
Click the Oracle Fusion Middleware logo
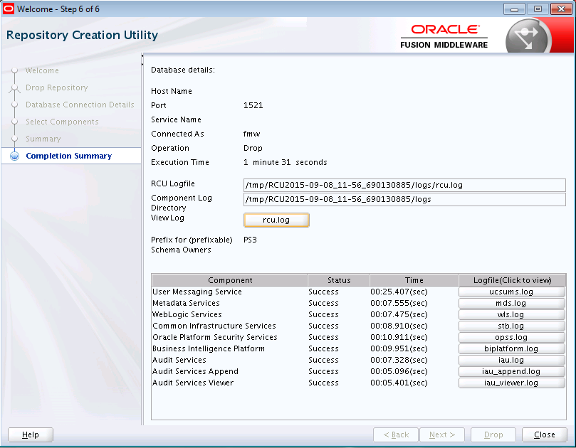coord(444,36)
